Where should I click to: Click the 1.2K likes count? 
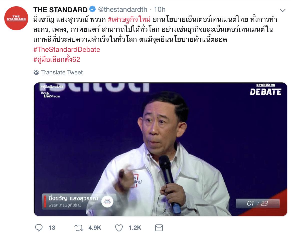coord(135,228)
